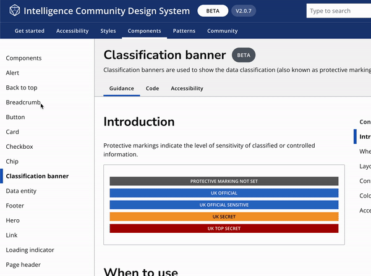This screenshot has height=276, width=371.
Task: Select Components in the top navigation
Action: (x=144, y=31)
